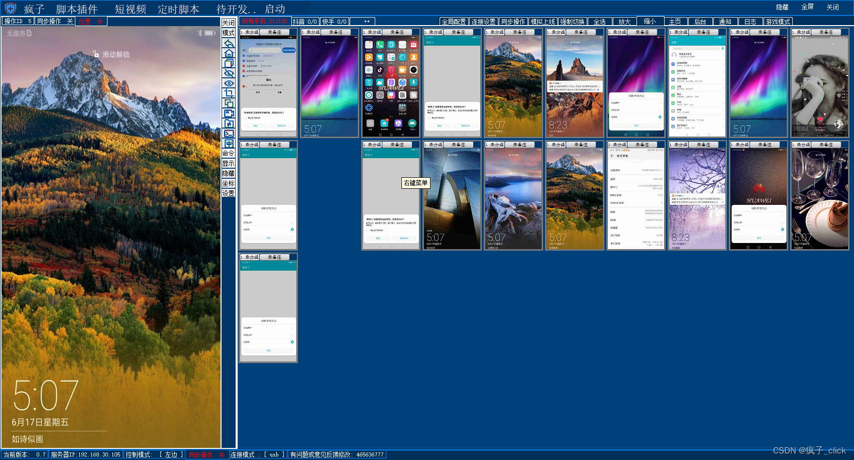Click the region-select icon below the crop tool
Image resolution: width=854 pixels, height=460 pixels.
[x=229, y=103]
